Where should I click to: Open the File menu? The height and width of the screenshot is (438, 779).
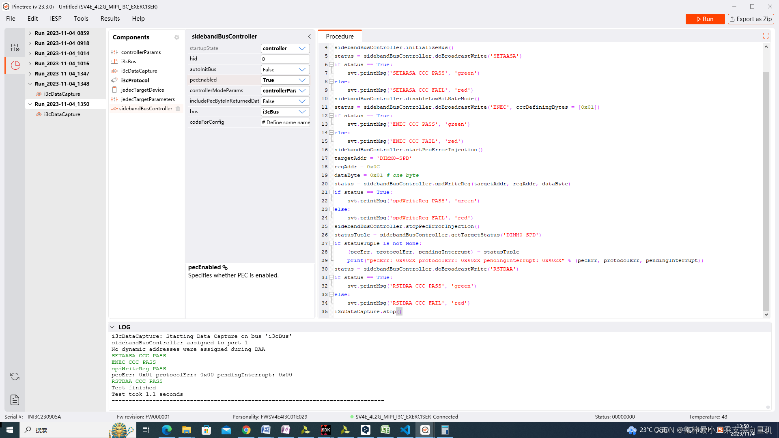coord(11,19)
